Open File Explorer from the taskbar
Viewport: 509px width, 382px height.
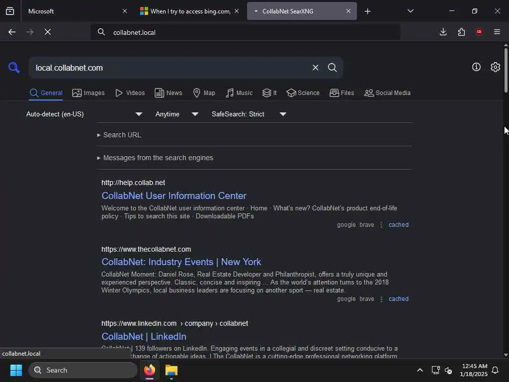(x=171, y=370)
